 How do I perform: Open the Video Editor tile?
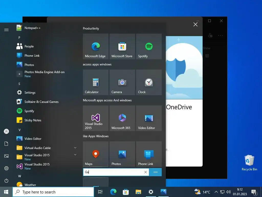[149, 118]
